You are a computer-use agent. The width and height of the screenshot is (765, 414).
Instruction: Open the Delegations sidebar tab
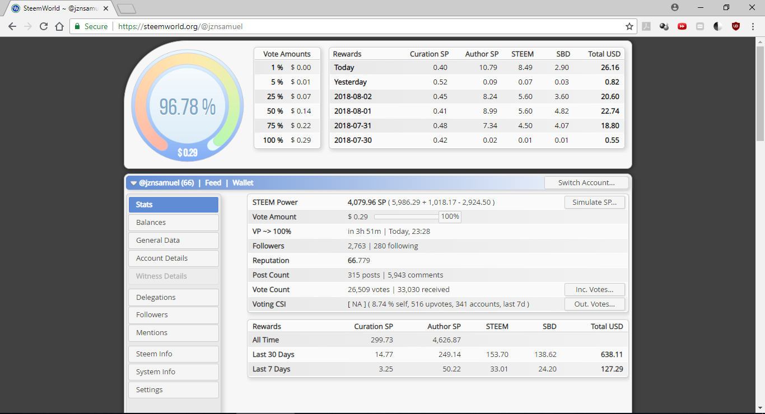pyautogui.click(x=174, y=298)
